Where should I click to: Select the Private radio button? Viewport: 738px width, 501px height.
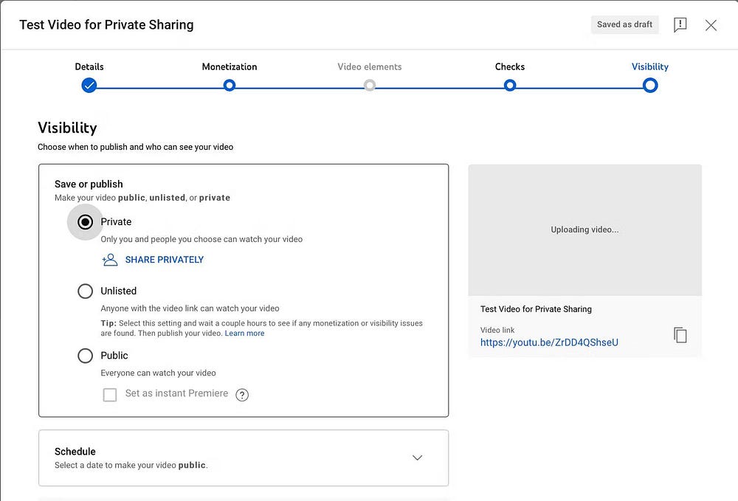click(86, 222)
